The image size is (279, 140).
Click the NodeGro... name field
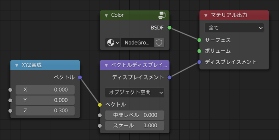click(x=137, y=43)
